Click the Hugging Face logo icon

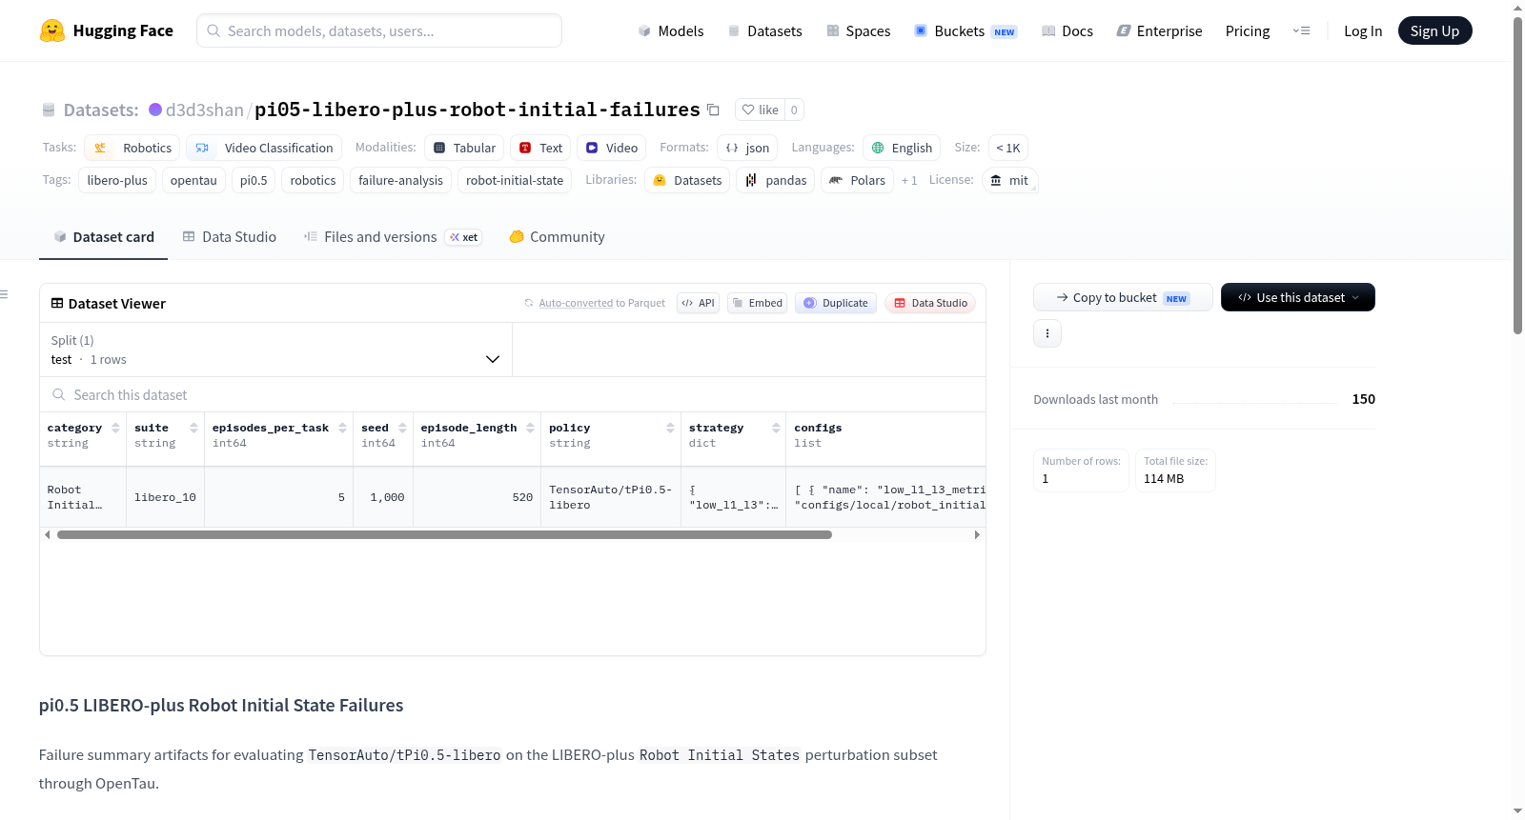point(52,30)
